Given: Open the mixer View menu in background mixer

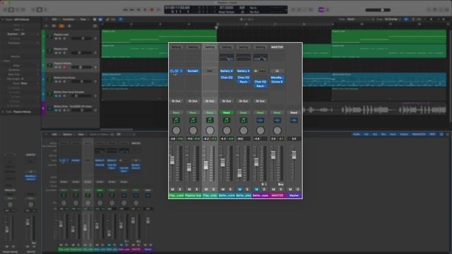Looking at the screenshot, I should coord(81,135).
